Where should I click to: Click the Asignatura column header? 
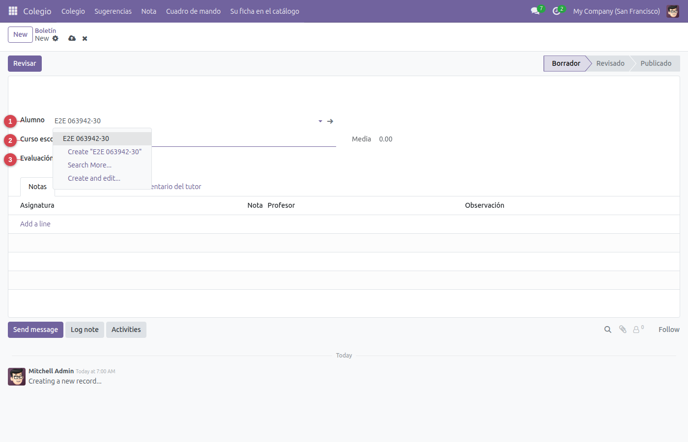(x=37, y=205)
